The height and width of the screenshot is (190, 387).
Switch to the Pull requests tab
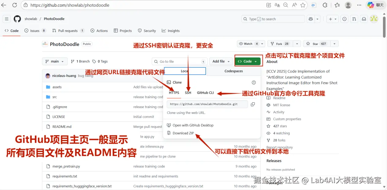click(x=68, y=31)
